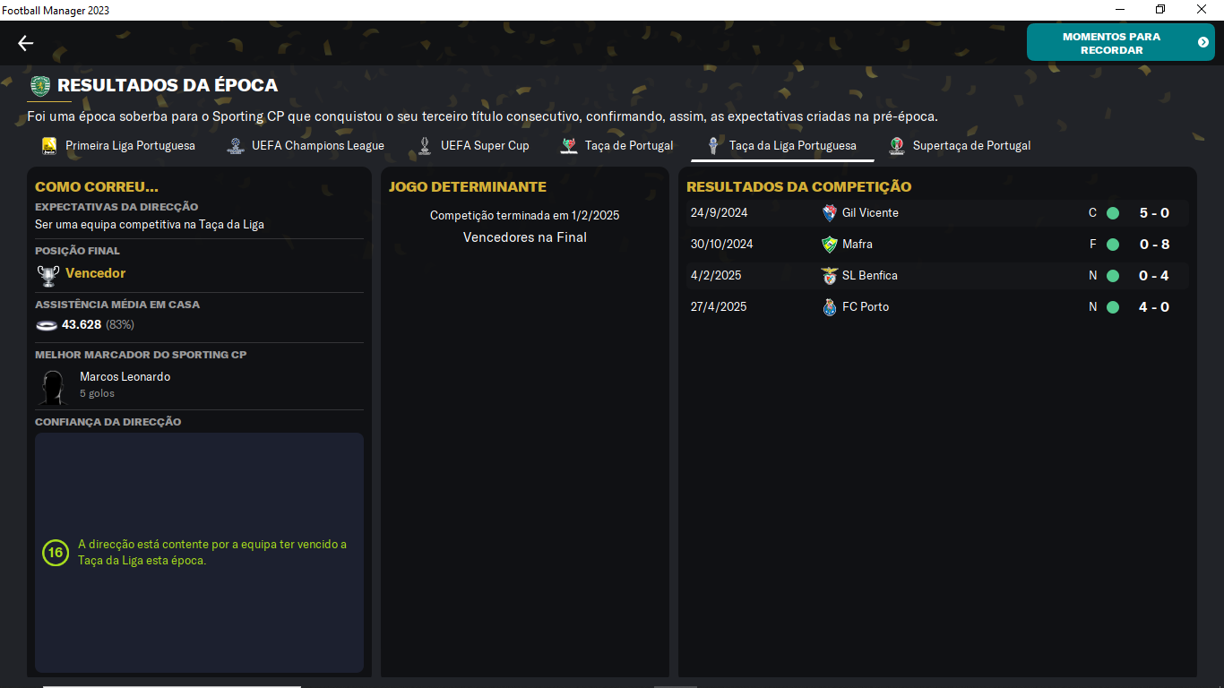Open the SL Benfica team link
This screenshot has height=688, width=1224.
[x=870, y=276]
